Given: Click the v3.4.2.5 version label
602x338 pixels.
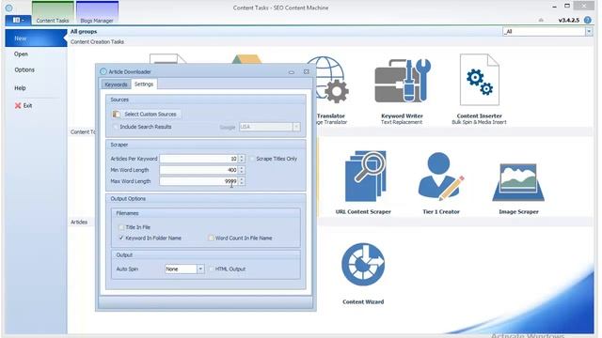Looking at the screenshot, I should (x=568, y=21).
